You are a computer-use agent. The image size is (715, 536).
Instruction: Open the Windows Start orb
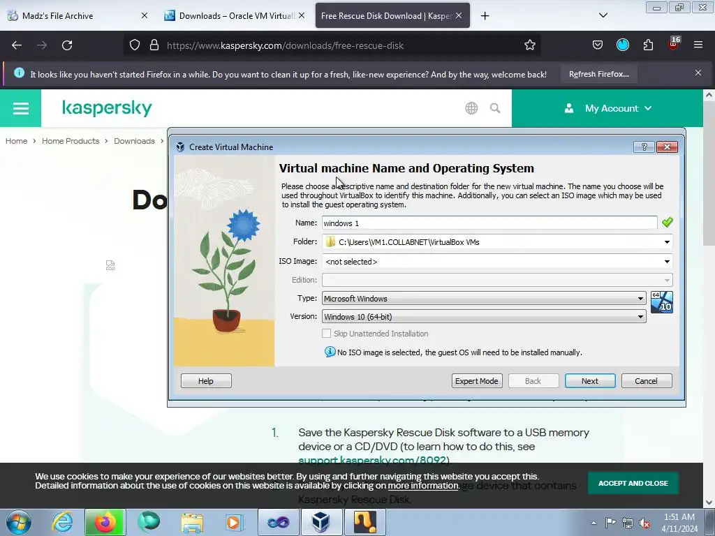tap(19, 522)
